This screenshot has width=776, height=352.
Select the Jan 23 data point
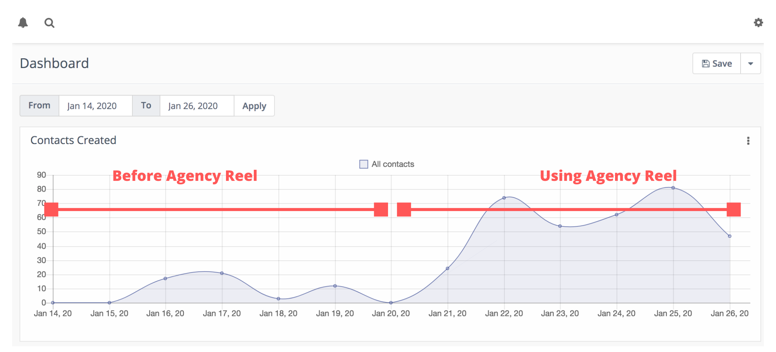click(x=560, y=226)
